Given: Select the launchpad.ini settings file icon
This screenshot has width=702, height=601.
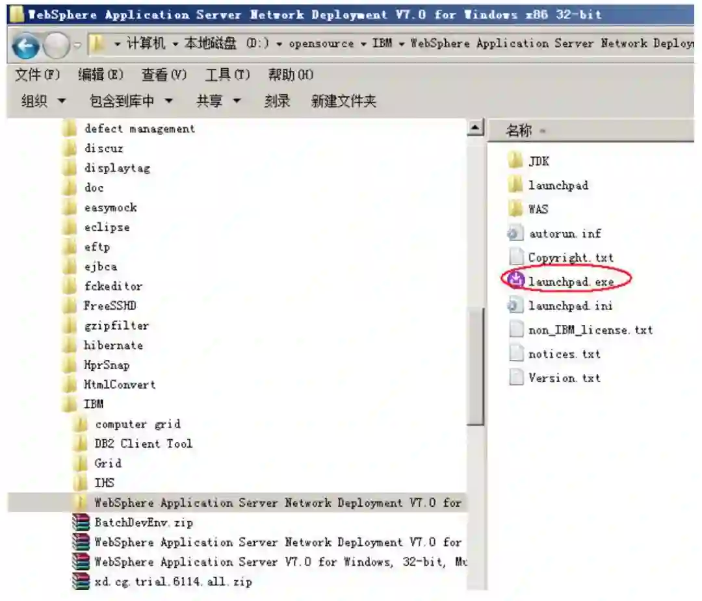Looking at the screenshot, I should pyautogui.click(x=515, y=305).
